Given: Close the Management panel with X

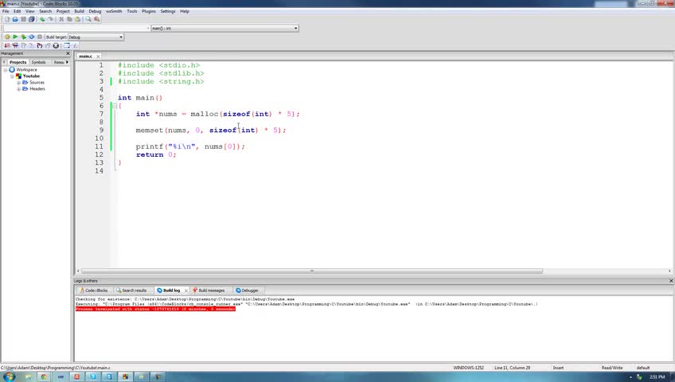Looking at the screenshot, I should click(68, 53).
